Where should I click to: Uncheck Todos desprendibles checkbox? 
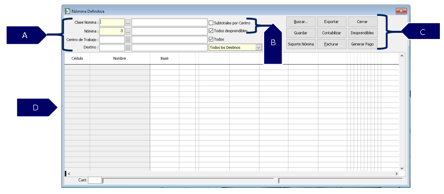click(211, 31)
